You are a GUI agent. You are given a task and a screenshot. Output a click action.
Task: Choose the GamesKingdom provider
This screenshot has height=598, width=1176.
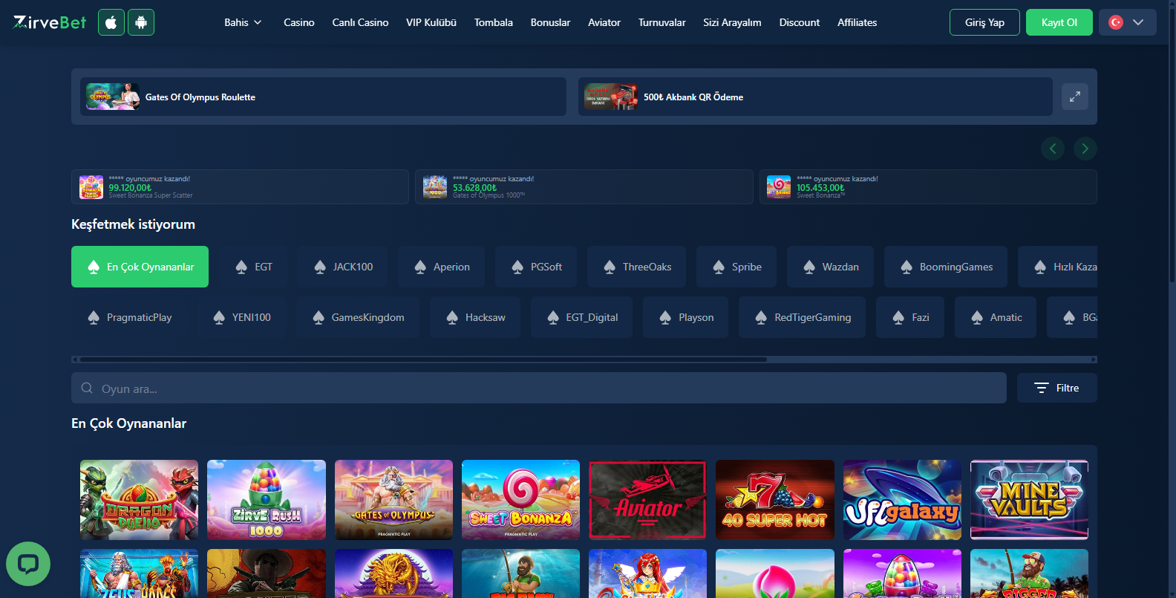click(x=358, y=317)
